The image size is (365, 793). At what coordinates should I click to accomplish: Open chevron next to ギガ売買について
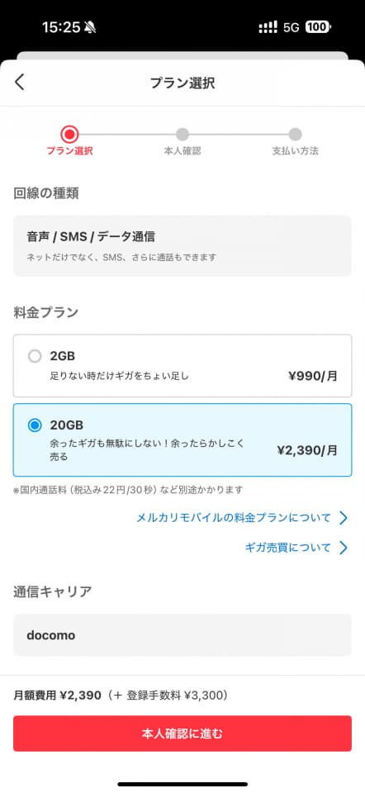click(x=344, y=548)
